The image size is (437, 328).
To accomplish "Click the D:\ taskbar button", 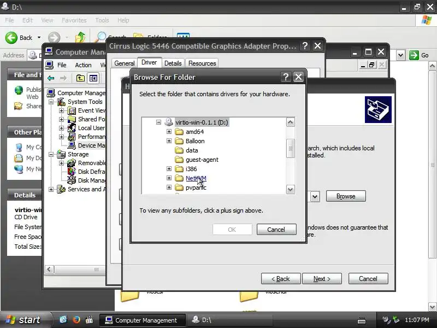I will [229, 320].
